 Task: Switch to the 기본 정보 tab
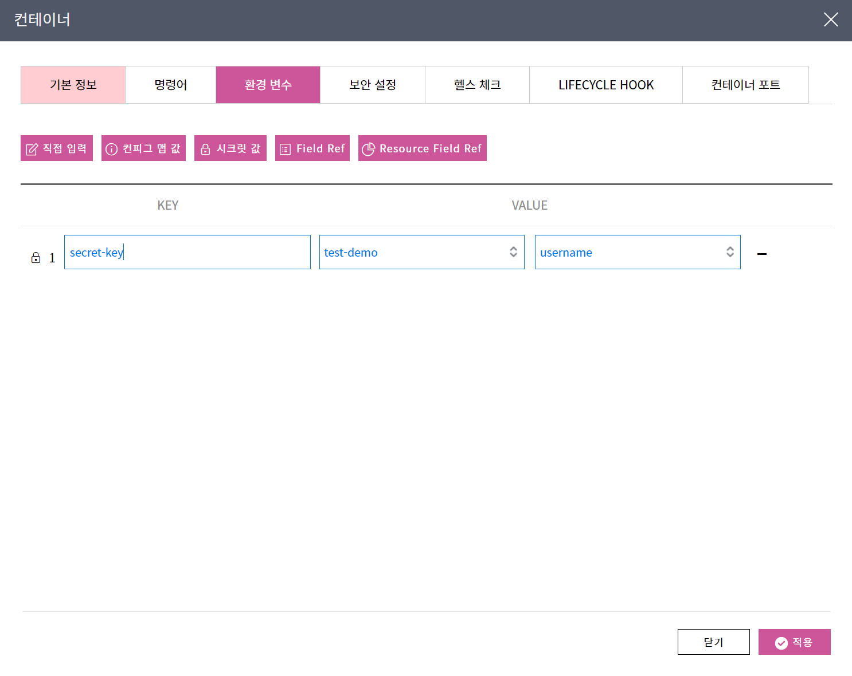click(x=73, y=85)
